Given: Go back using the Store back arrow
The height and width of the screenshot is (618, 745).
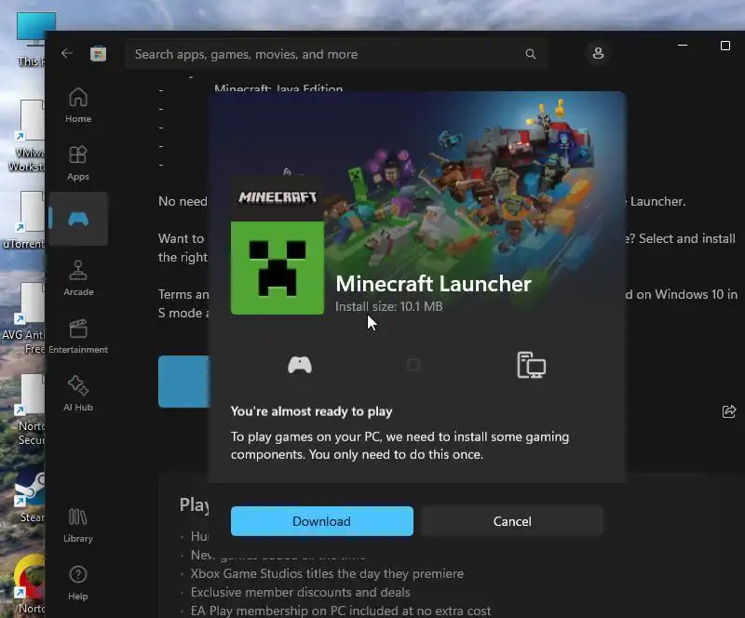Looking at the screenshot, I should (66, 53).
